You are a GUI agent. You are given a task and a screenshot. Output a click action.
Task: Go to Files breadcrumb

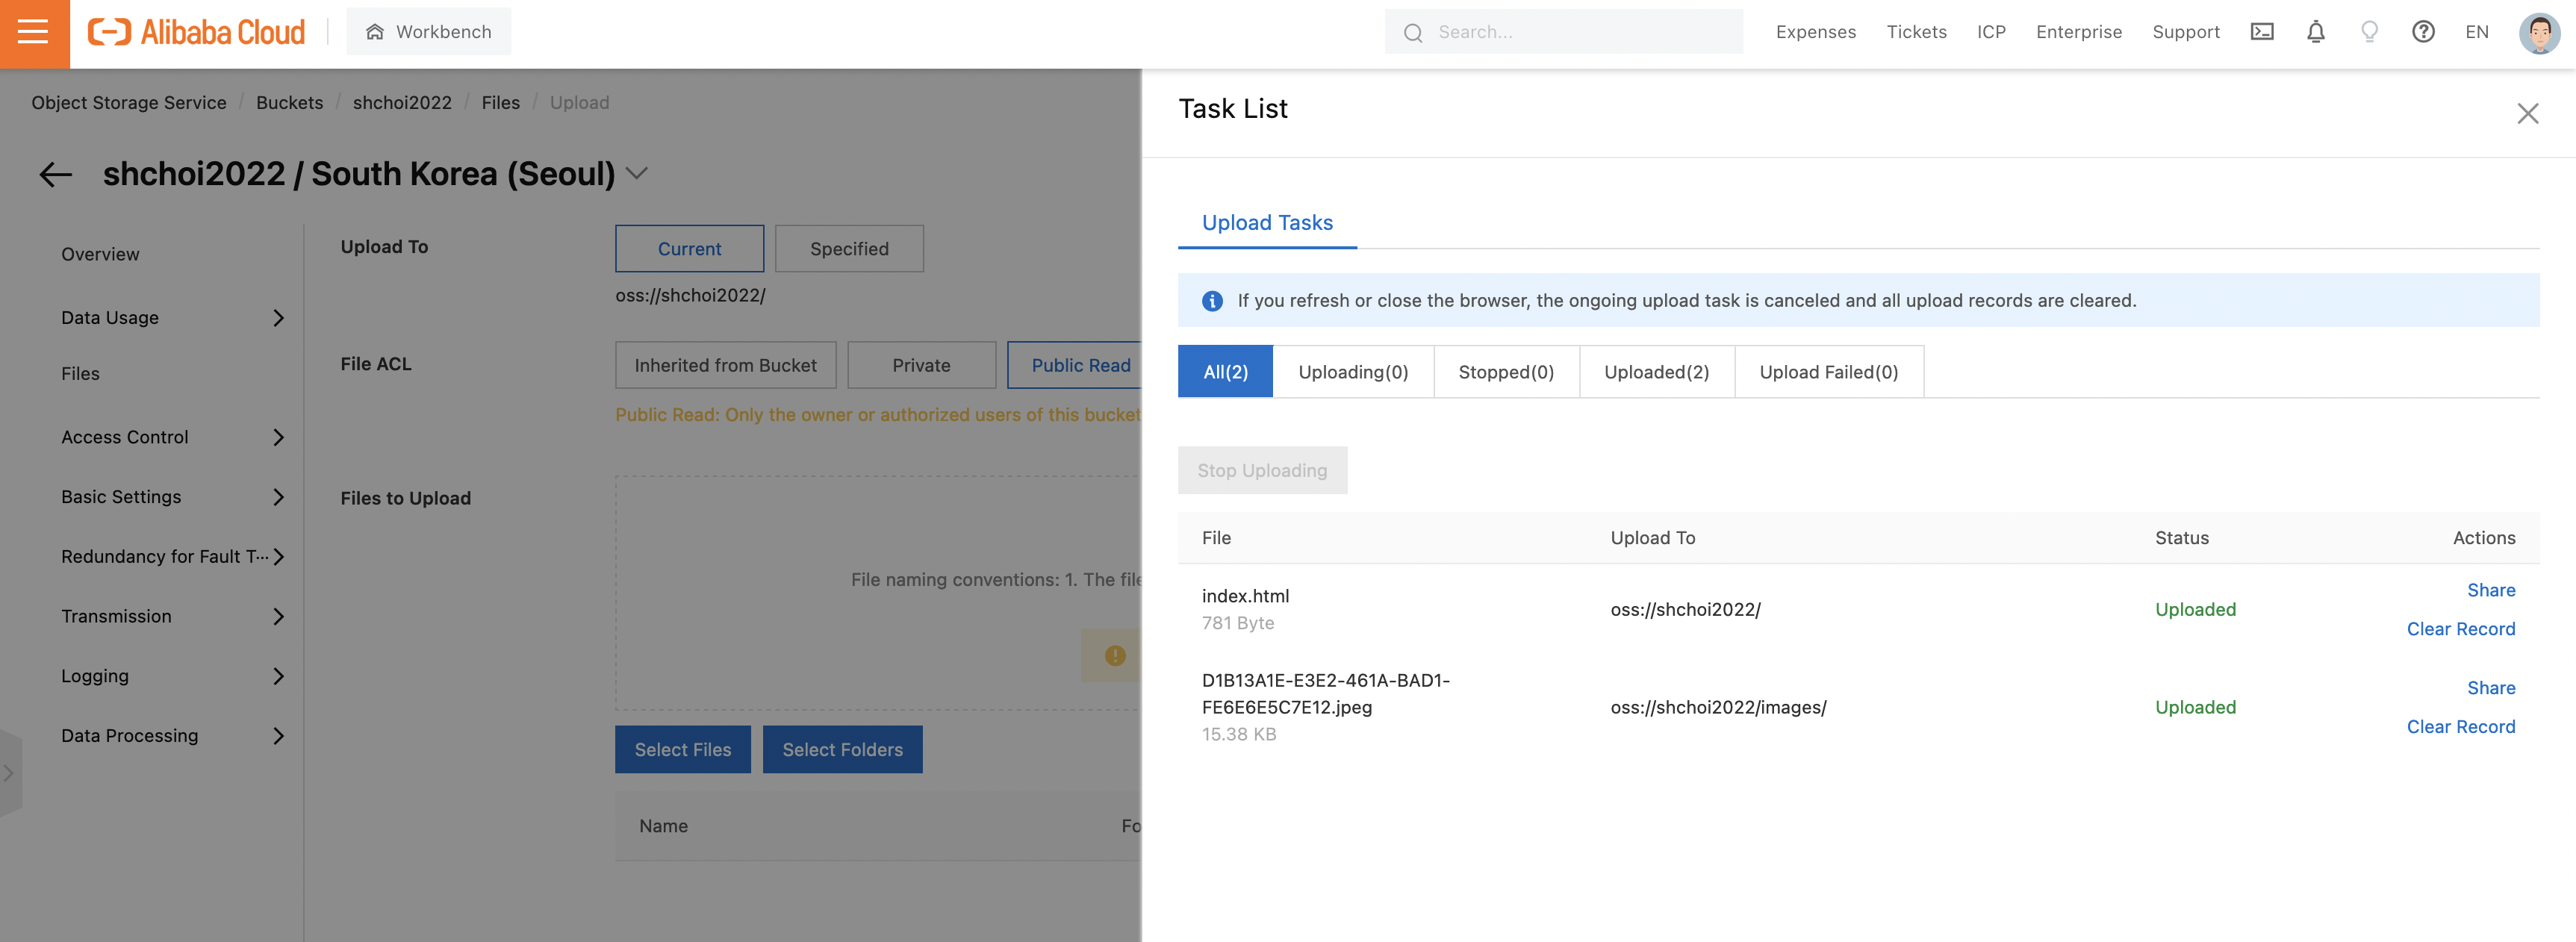pyautogui.click(x=500, y=103)
